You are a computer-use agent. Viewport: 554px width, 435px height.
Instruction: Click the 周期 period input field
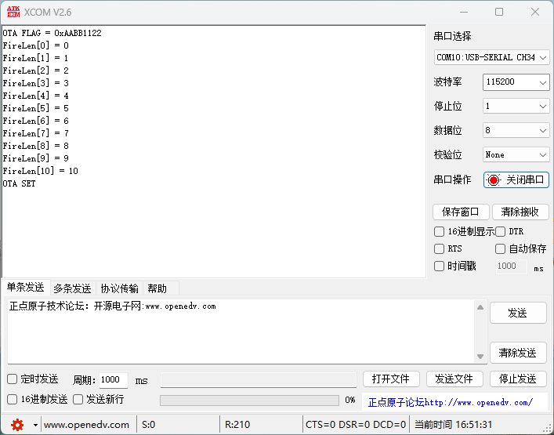click(x=113, y=379)
